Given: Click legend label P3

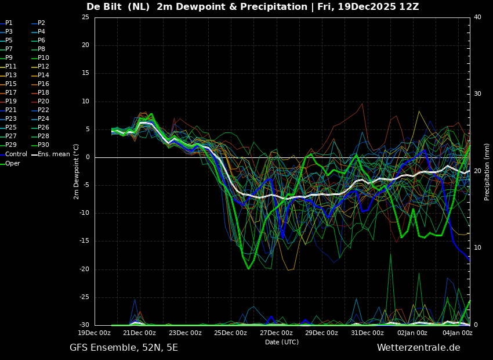Looking at the screenshot, I should click(x=9, y=31).
